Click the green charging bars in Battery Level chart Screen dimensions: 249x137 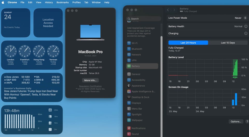[235, 67]
